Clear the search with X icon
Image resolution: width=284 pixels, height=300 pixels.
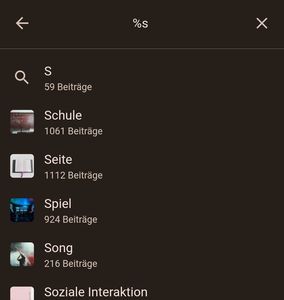[x=262, y=23]
